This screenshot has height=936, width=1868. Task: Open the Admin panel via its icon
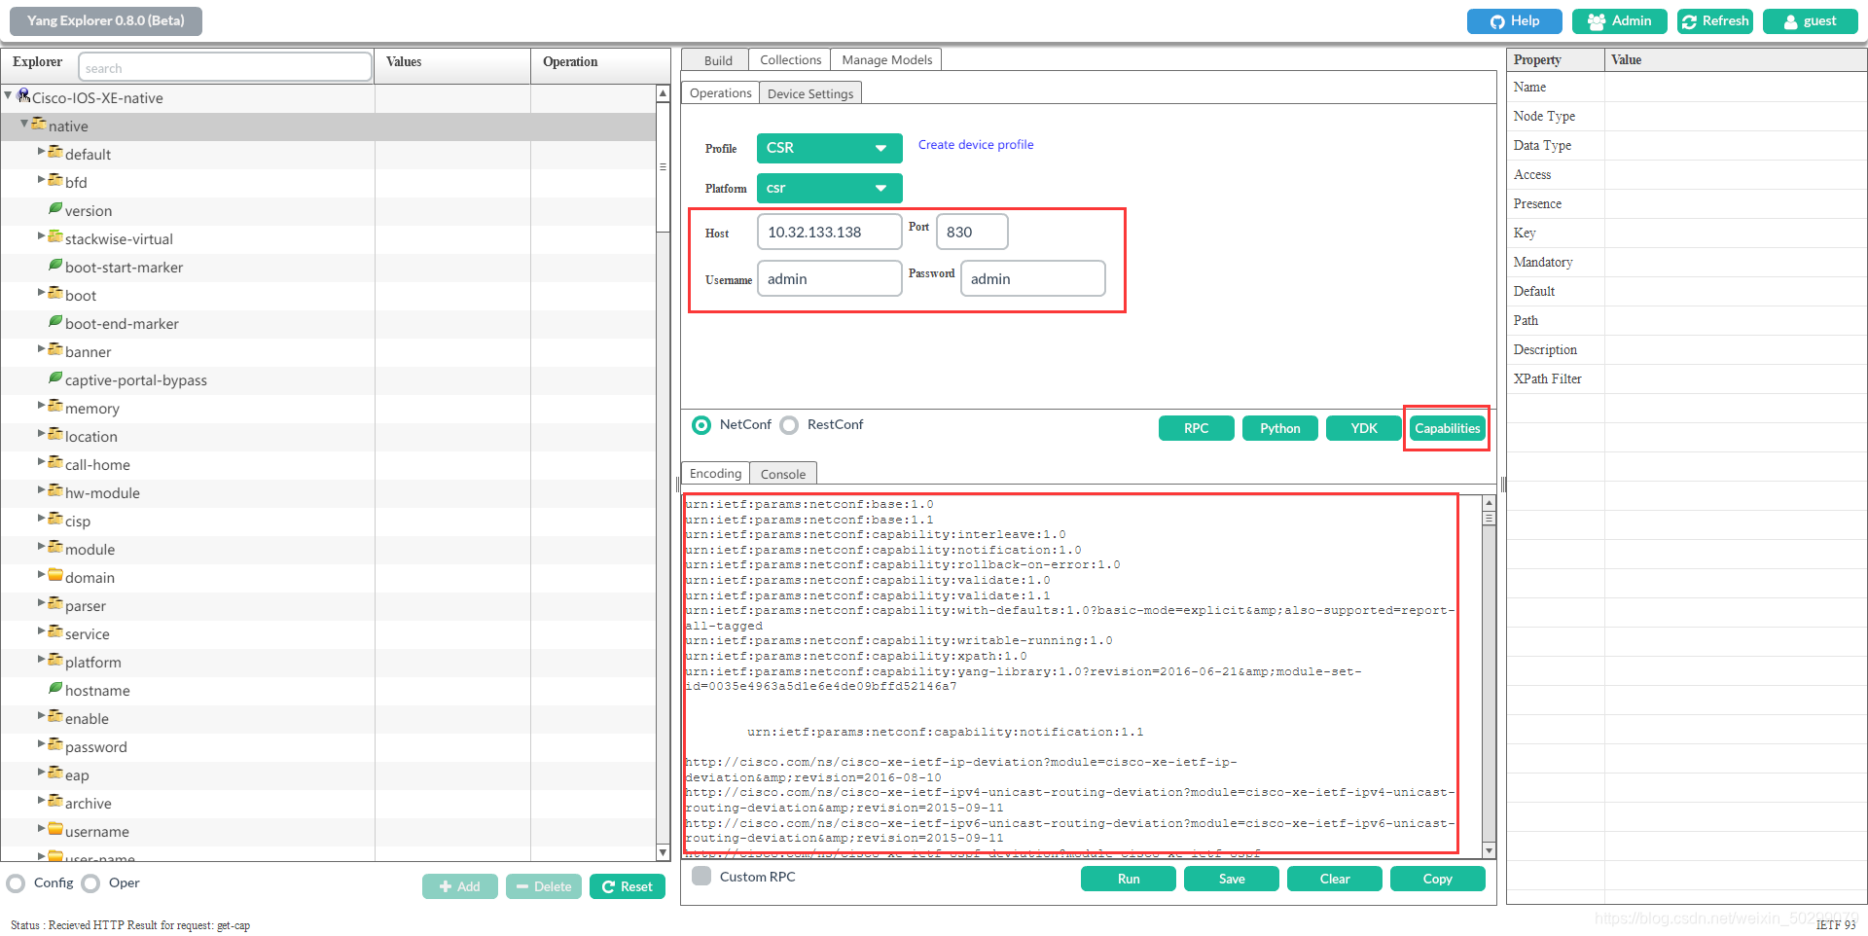pos(1599,20)
